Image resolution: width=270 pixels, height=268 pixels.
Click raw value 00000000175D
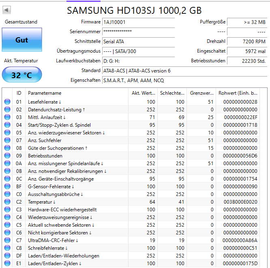(x=240, y=264)
